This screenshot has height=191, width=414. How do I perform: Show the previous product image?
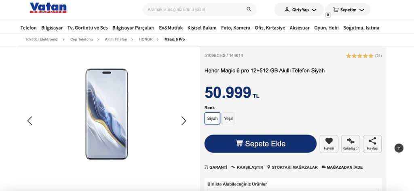tap(30, 121)
